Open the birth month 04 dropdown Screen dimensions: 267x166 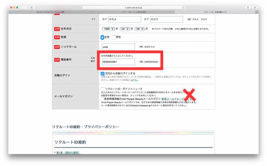pos(125,29)
